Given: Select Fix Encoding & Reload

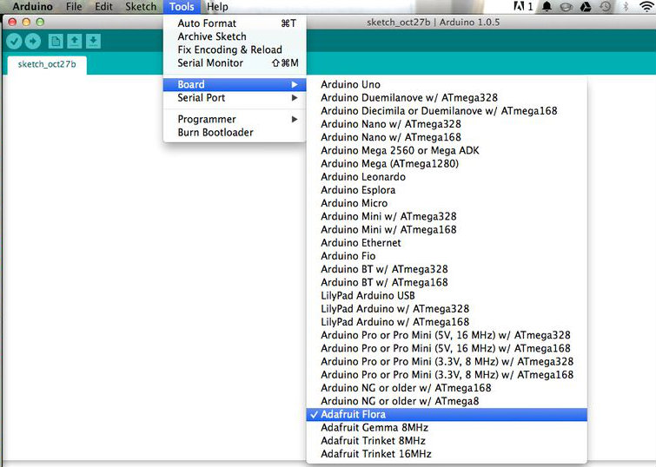Looking at the screenshot, I should click(235, 49).
